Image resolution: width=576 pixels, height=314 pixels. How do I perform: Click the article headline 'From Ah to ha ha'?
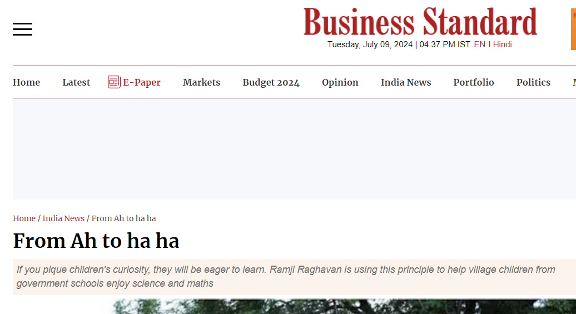96,241
